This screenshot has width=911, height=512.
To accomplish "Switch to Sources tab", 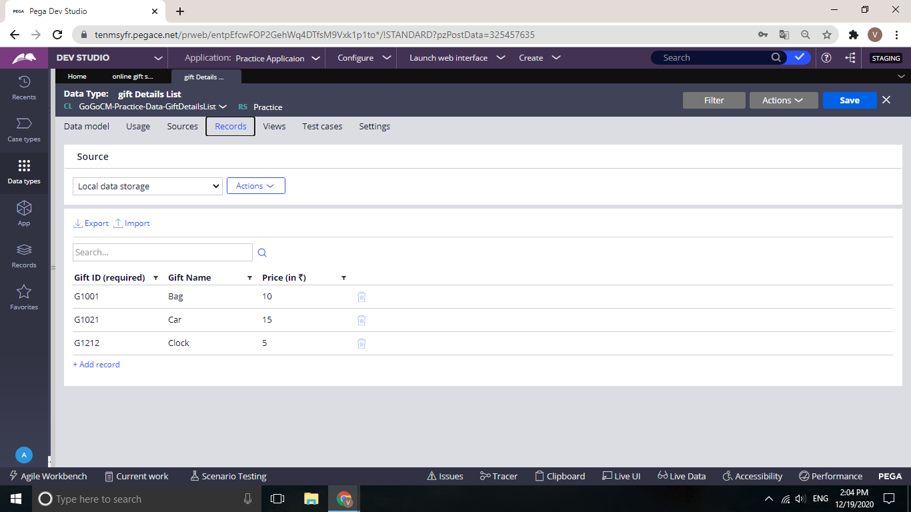I will 183,126.
